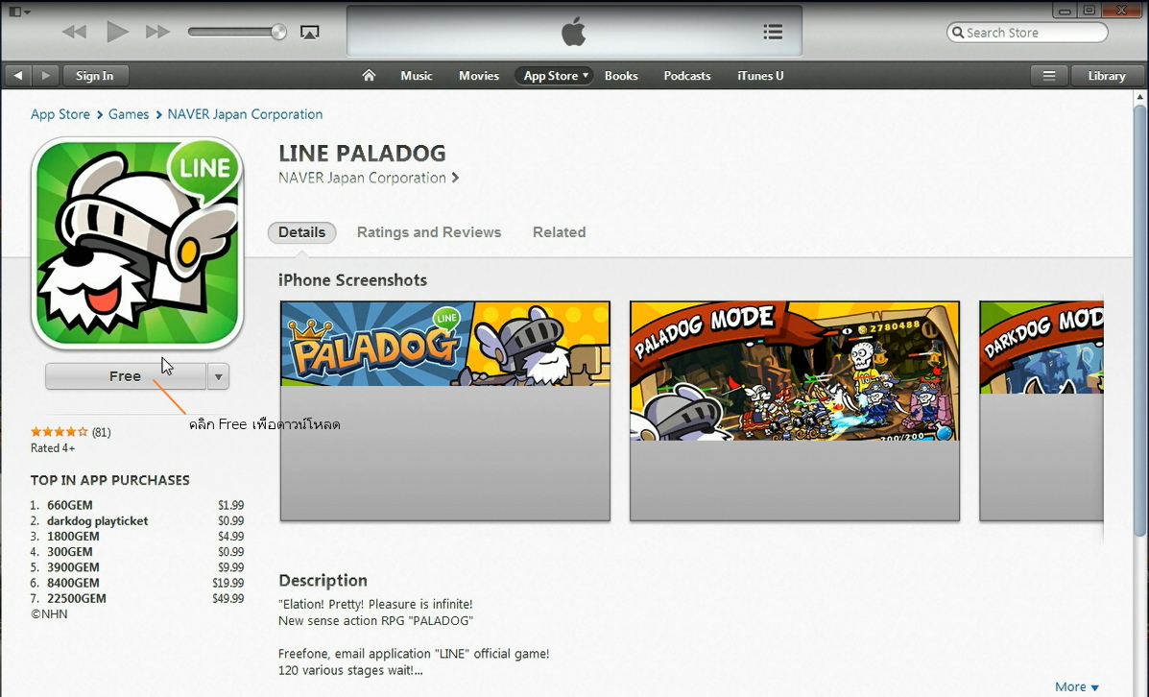
Task: Expand the arrow next to Free button
Action: [218, 376]
